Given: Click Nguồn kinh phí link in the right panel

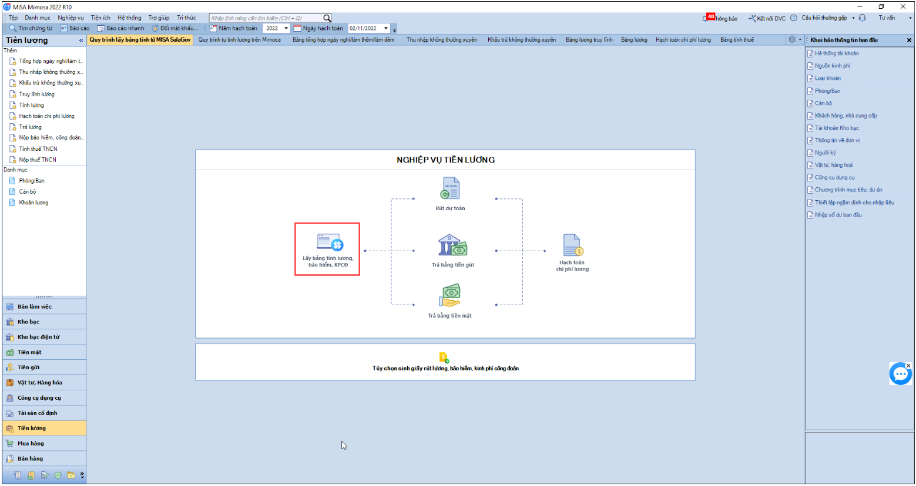Looking at the screenshot, I should click(x=833, y=66).
